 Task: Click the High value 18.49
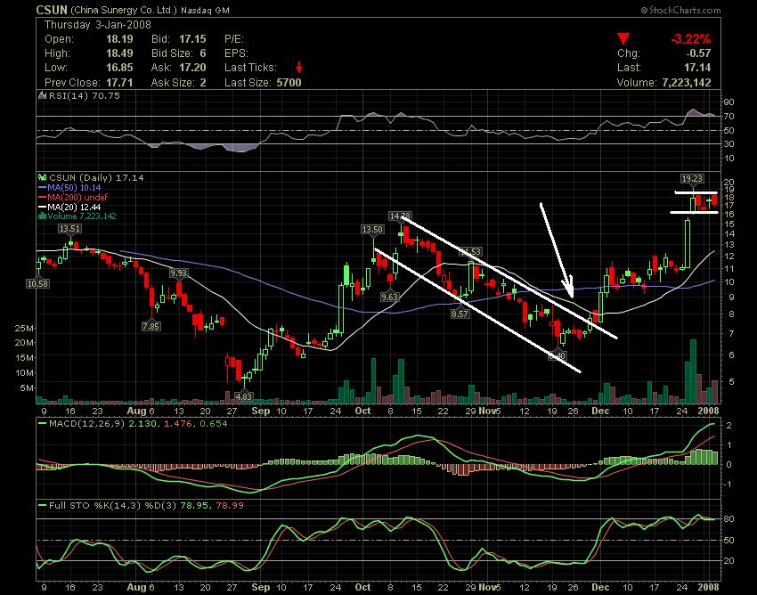click(119, 53)
